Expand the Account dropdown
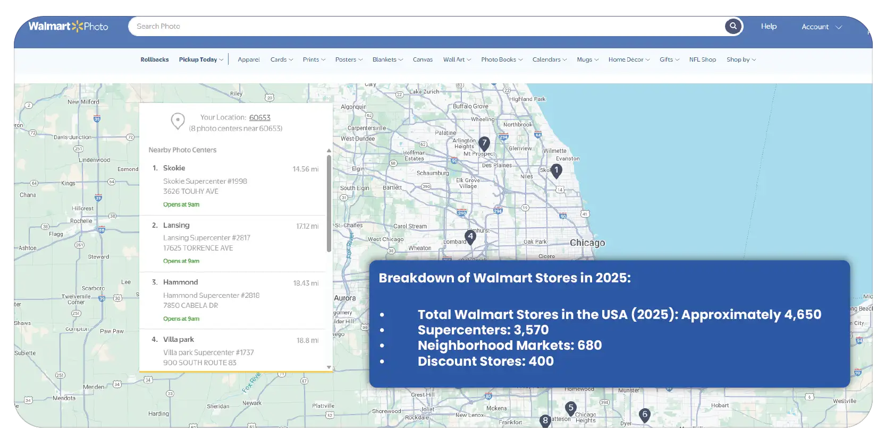This screenshot has width=885, height=439. point(822,27)
